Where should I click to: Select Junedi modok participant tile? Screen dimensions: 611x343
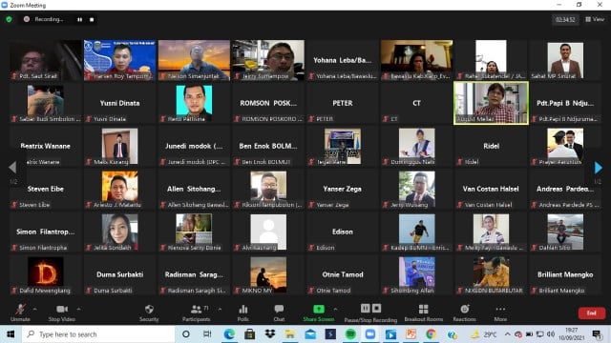coord(194,146)
